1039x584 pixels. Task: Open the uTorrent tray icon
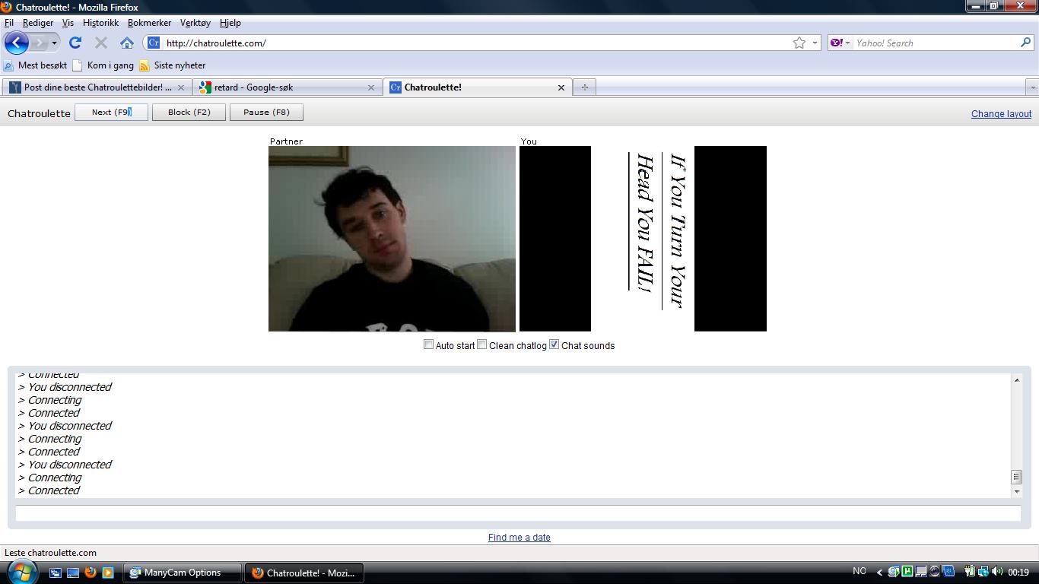pos(907,572)
